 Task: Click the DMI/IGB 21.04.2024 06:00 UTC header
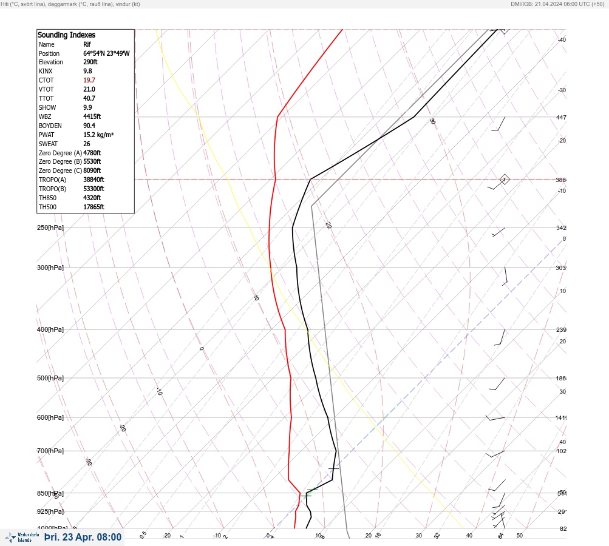558,4
